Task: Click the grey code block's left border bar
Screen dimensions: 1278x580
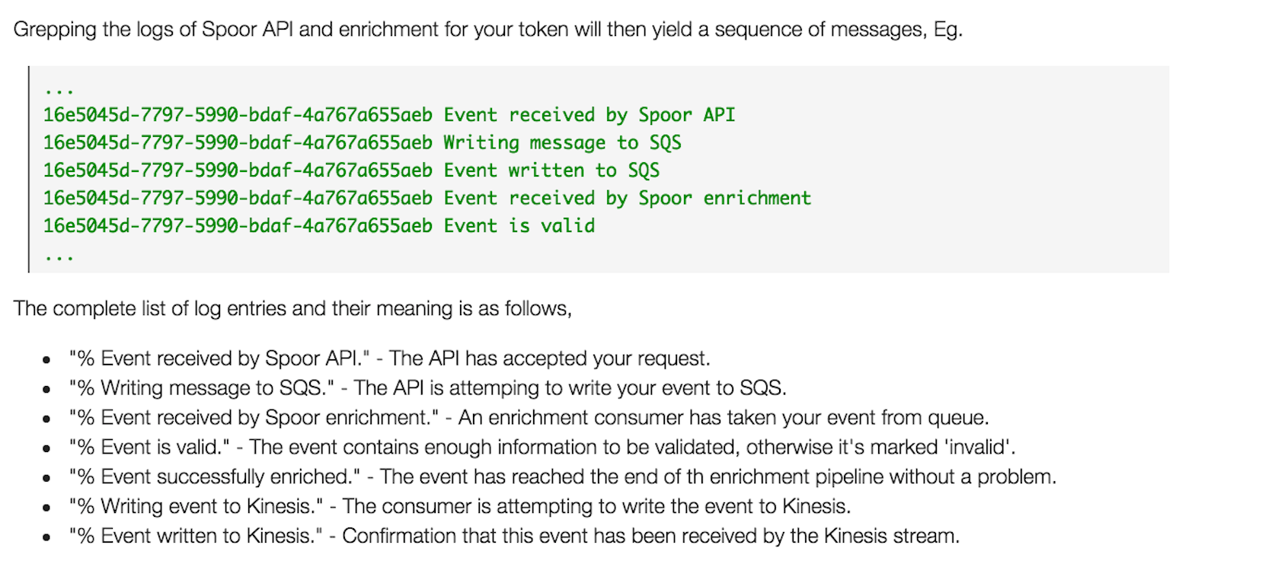Action: 29,169
